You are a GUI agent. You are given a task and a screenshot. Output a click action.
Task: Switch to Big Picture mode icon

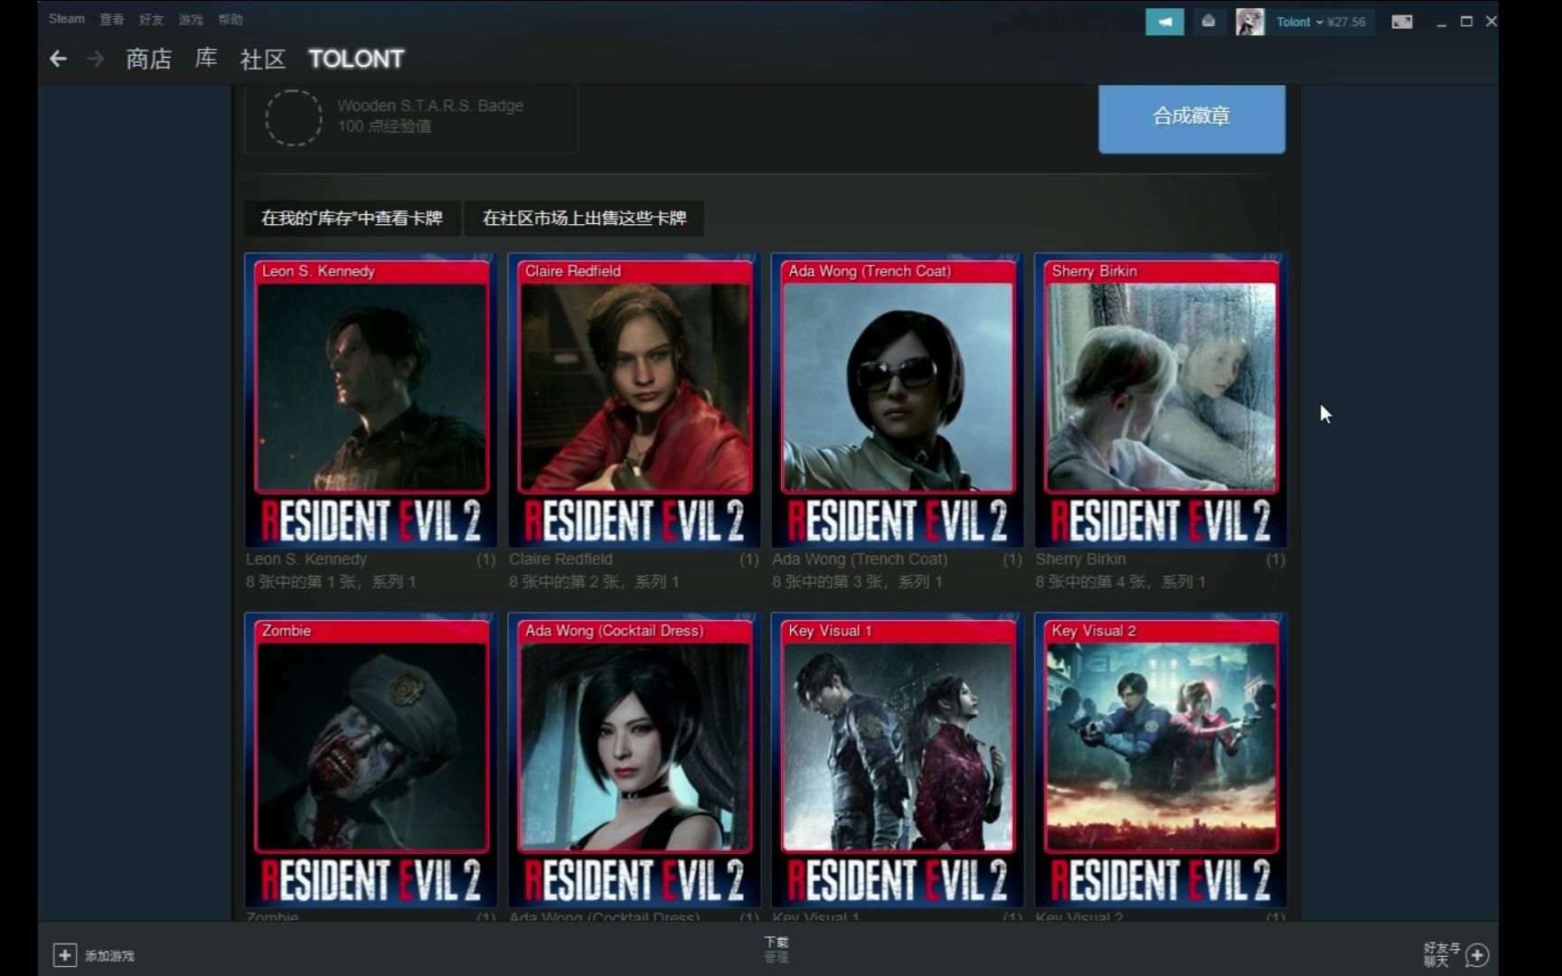click(x=1402, y=22)
